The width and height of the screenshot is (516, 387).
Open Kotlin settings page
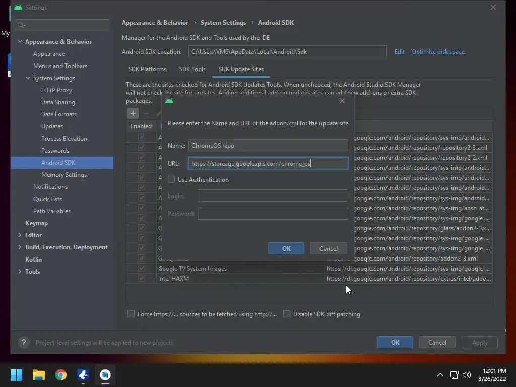click(x=34, y=260)
